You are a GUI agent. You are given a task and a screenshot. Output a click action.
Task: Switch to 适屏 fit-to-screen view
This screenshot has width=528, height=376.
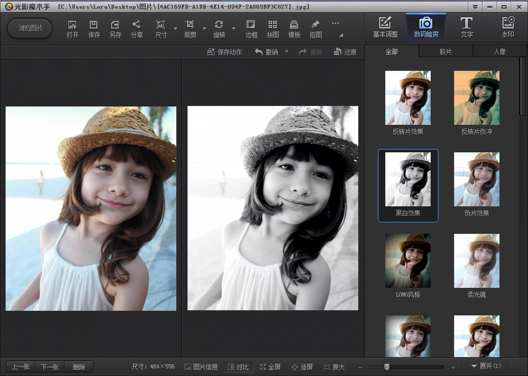[x=302, y=367]
